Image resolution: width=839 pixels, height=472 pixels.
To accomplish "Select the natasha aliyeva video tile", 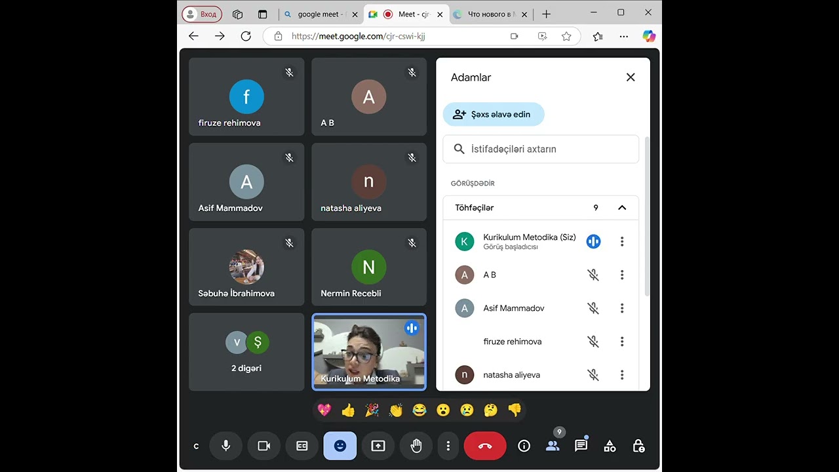I will [369, 182].
